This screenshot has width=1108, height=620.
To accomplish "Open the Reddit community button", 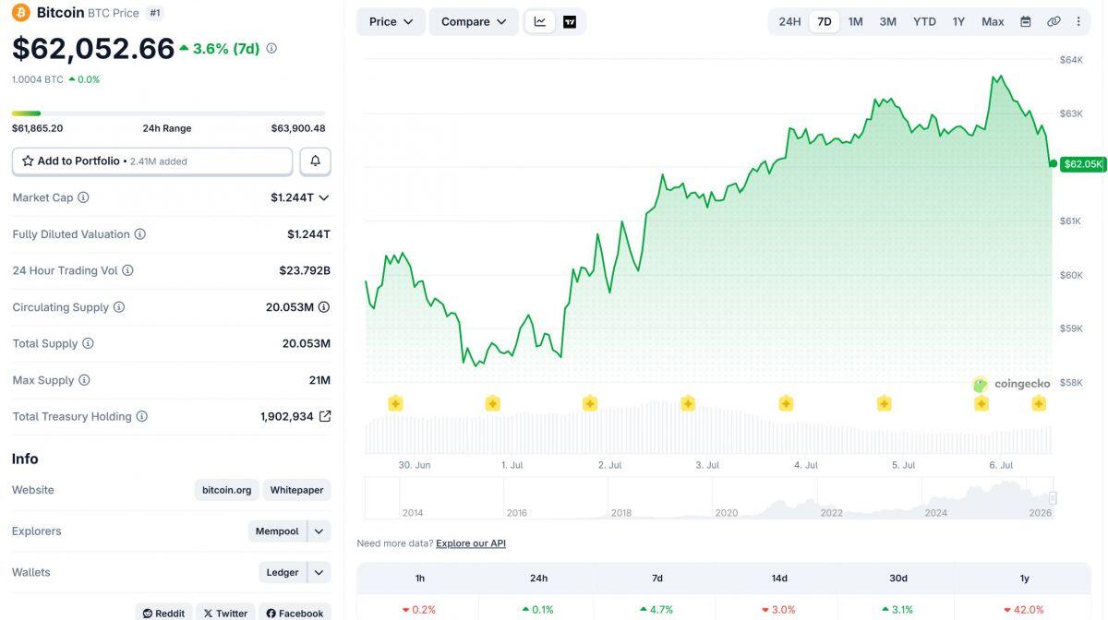I will [163, 613].
